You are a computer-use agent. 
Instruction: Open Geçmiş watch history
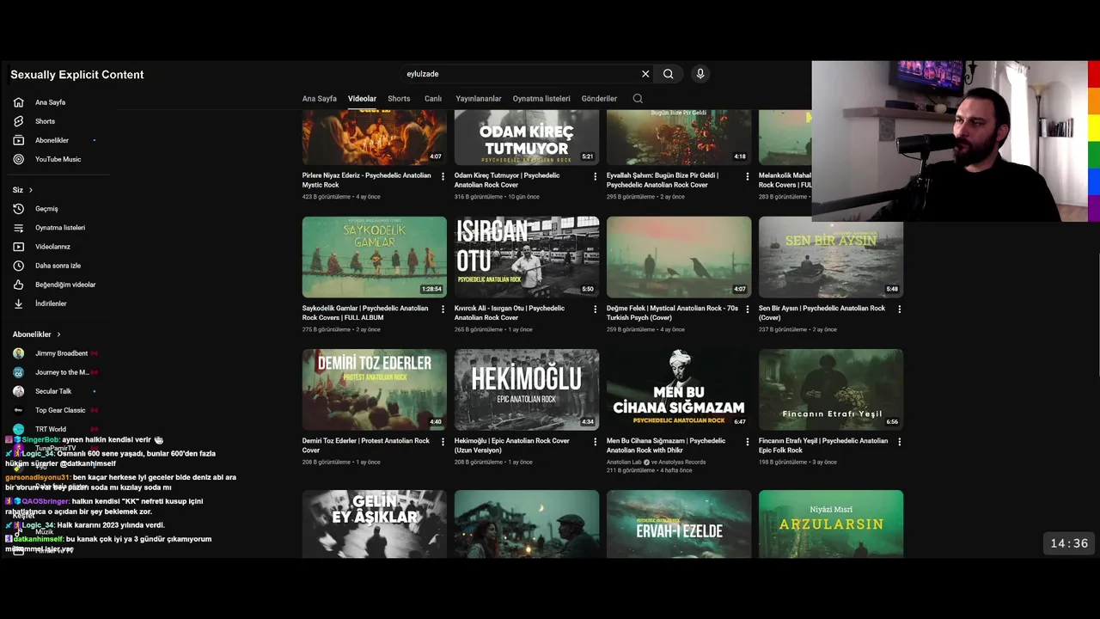click(x=46, y=209)
